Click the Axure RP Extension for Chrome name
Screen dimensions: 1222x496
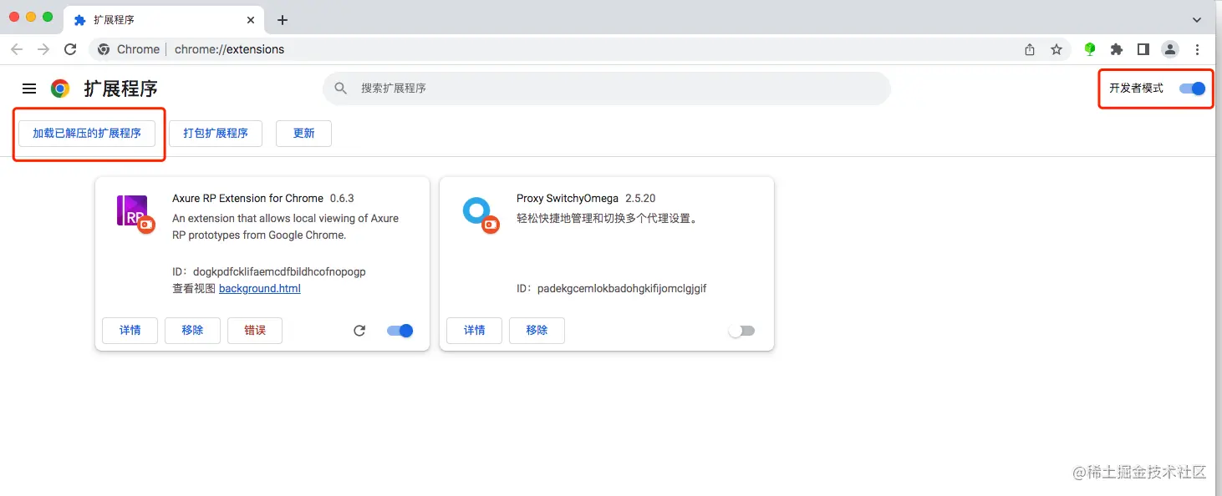point(247,198)
